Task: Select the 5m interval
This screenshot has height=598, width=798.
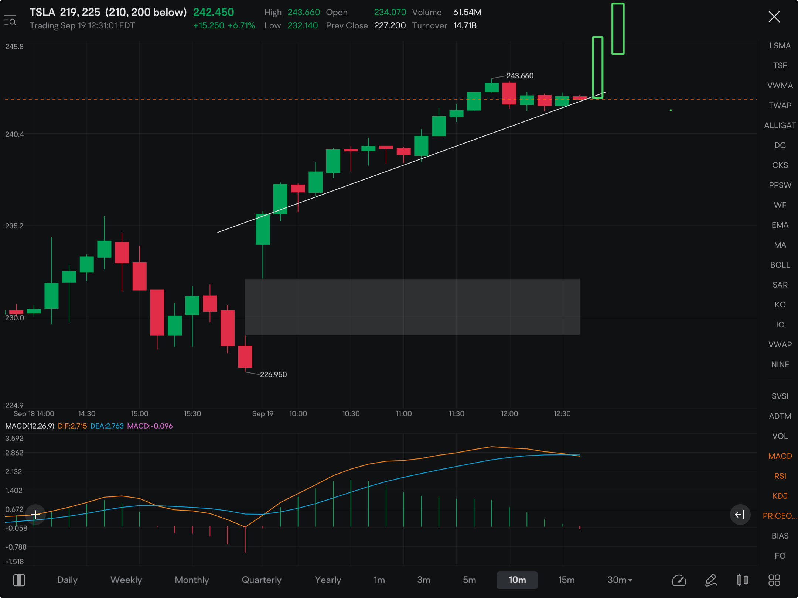Action: [x=470, y=580]
